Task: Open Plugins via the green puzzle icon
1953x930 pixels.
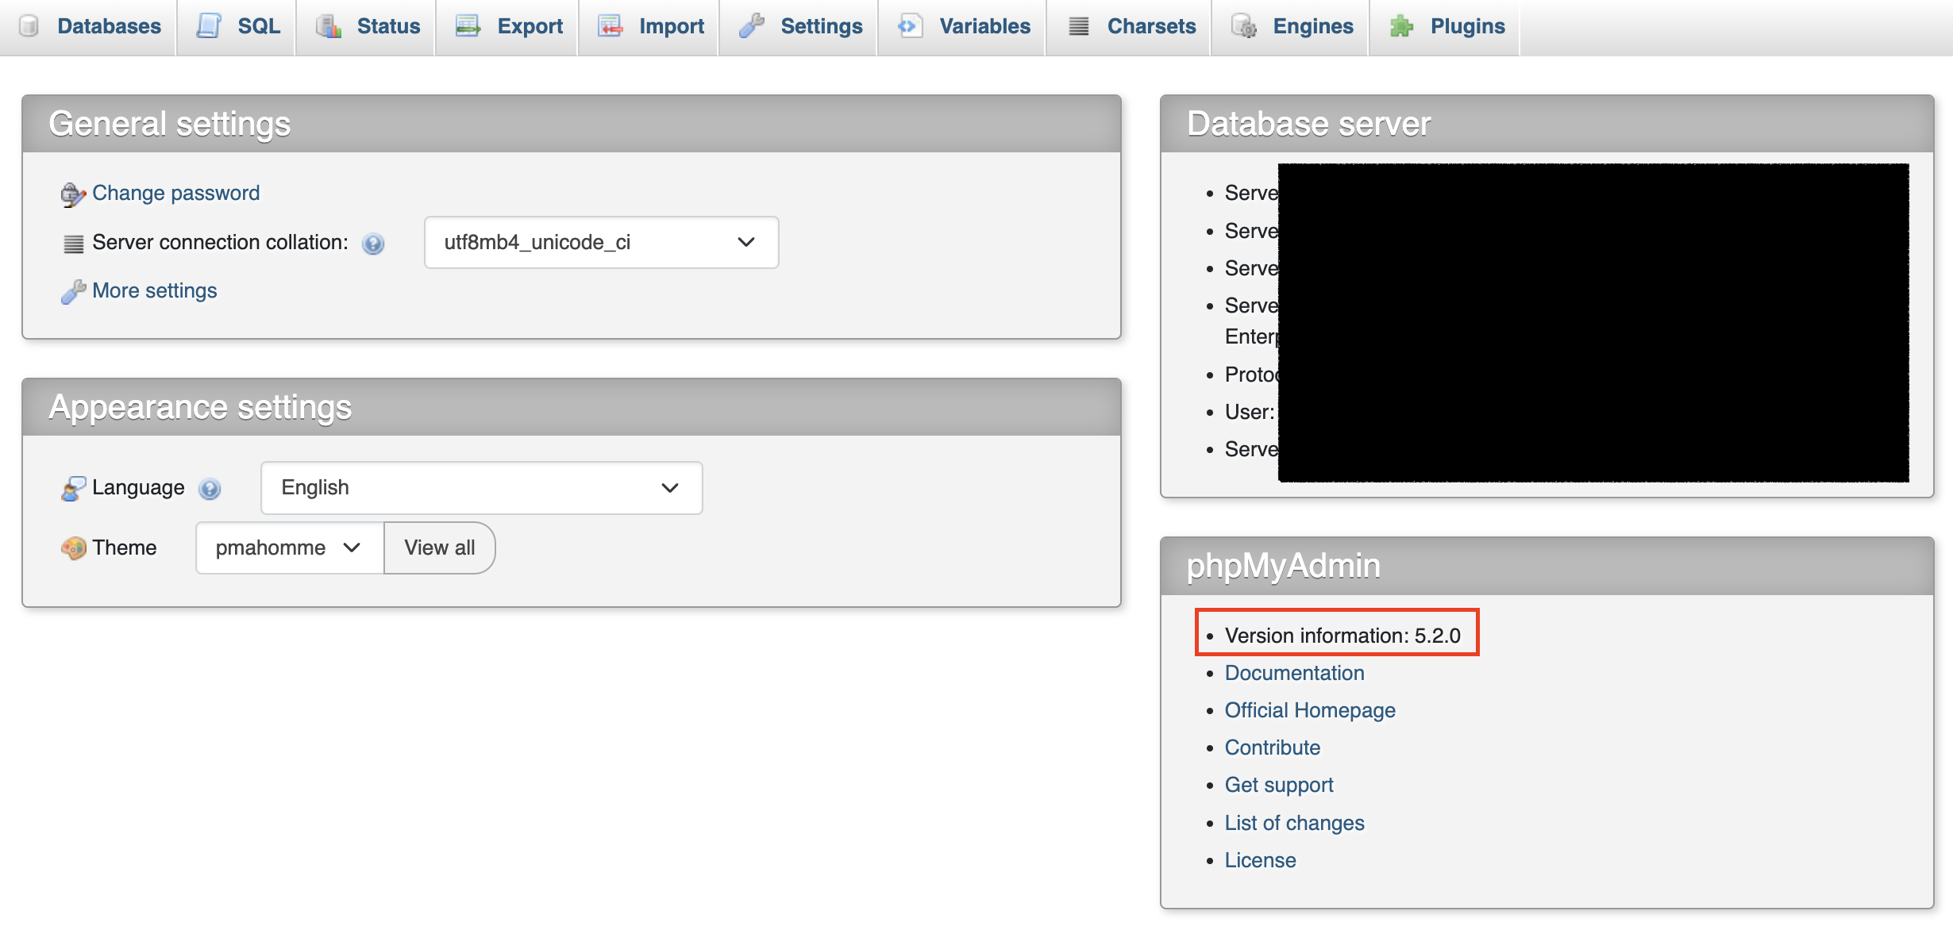Action: 1403,26
